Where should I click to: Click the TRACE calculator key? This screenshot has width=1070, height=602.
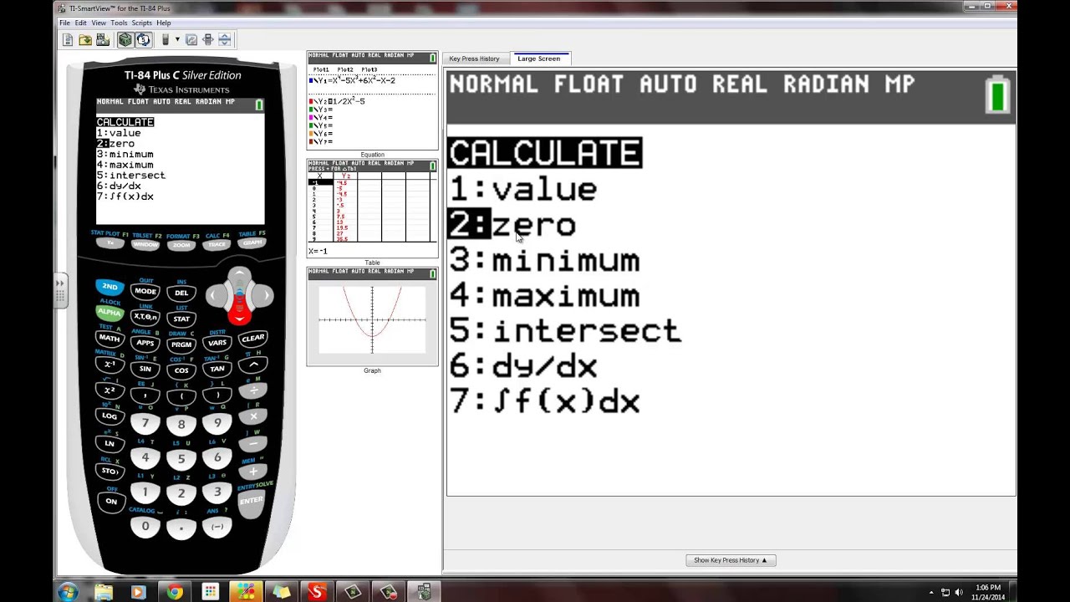(217, 244)
